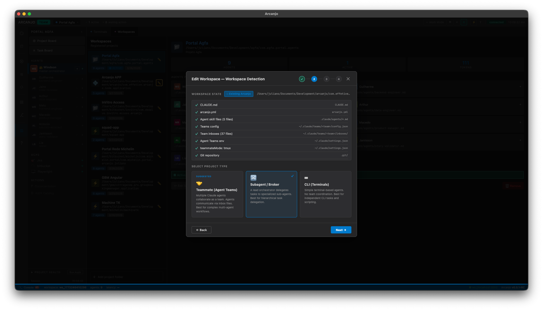Screen dimensions: 543x310
Task: Click the Jira MCP icon in the sidebar
Action: (x=33, y=160)
